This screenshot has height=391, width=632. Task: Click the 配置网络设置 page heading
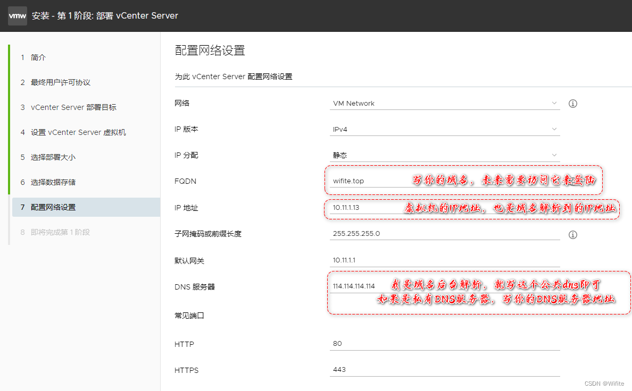click(x=210, y=50)
